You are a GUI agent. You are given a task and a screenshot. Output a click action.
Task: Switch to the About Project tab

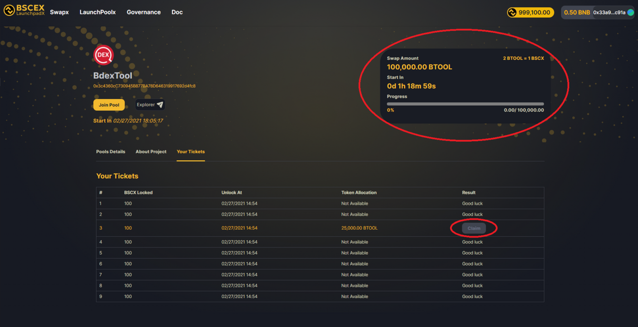(151, 152)
